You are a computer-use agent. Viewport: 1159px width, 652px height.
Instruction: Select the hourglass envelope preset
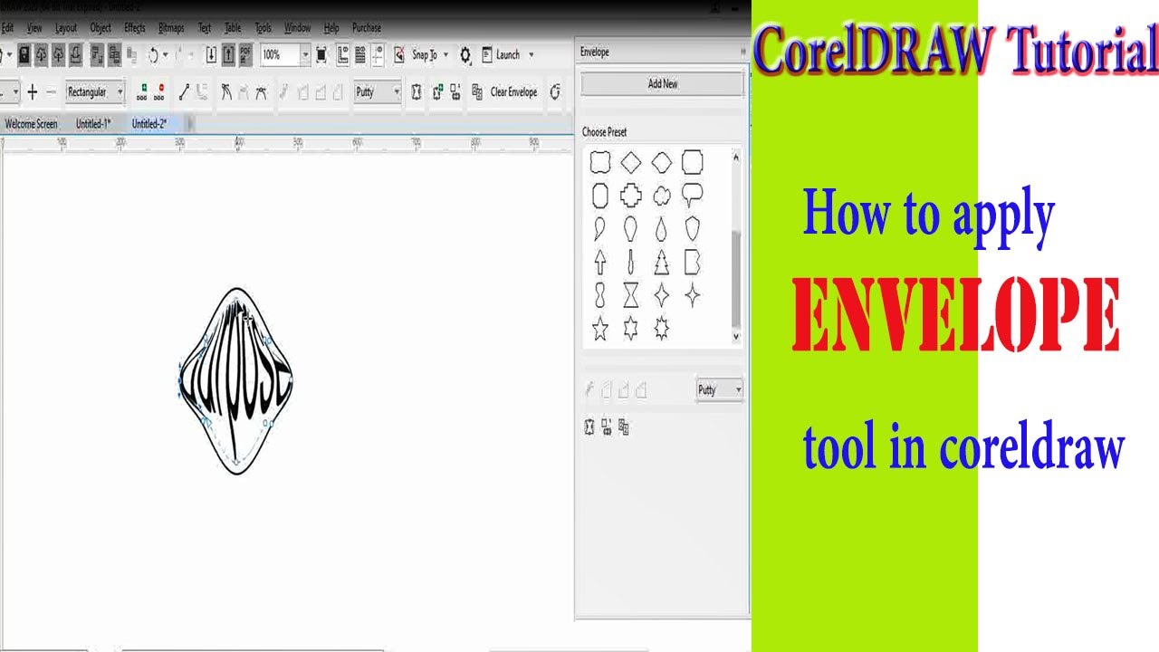(631, 295)
